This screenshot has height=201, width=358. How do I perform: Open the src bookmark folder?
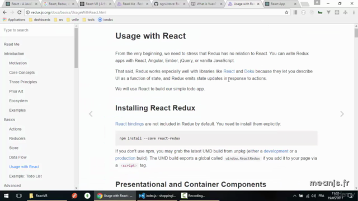pos(58,20)
